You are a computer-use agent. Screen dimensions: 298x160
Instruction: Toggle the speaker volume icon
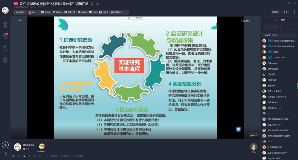click(19, 156)
